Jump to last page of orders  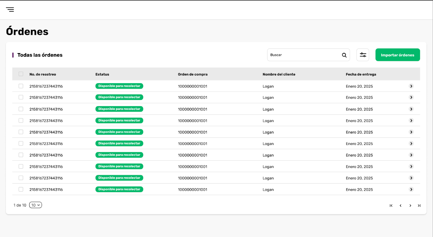pos(419,206)
